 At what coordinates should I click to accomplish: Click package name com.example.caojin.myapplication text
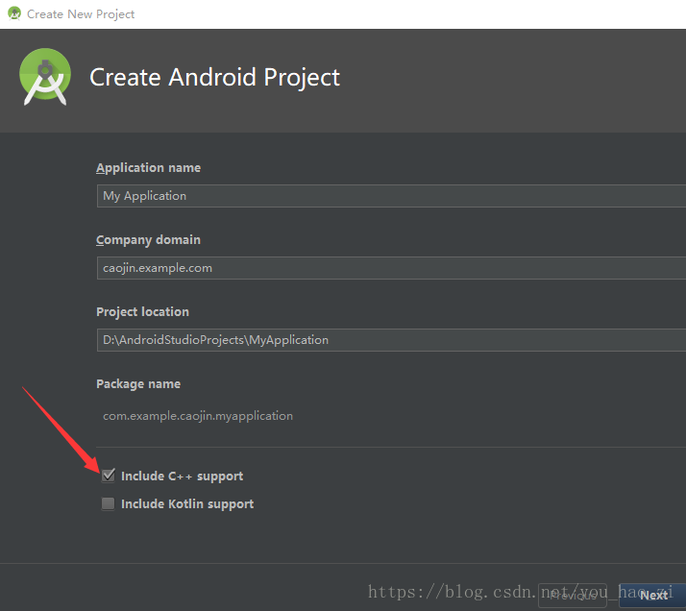(x=198, y=415)
